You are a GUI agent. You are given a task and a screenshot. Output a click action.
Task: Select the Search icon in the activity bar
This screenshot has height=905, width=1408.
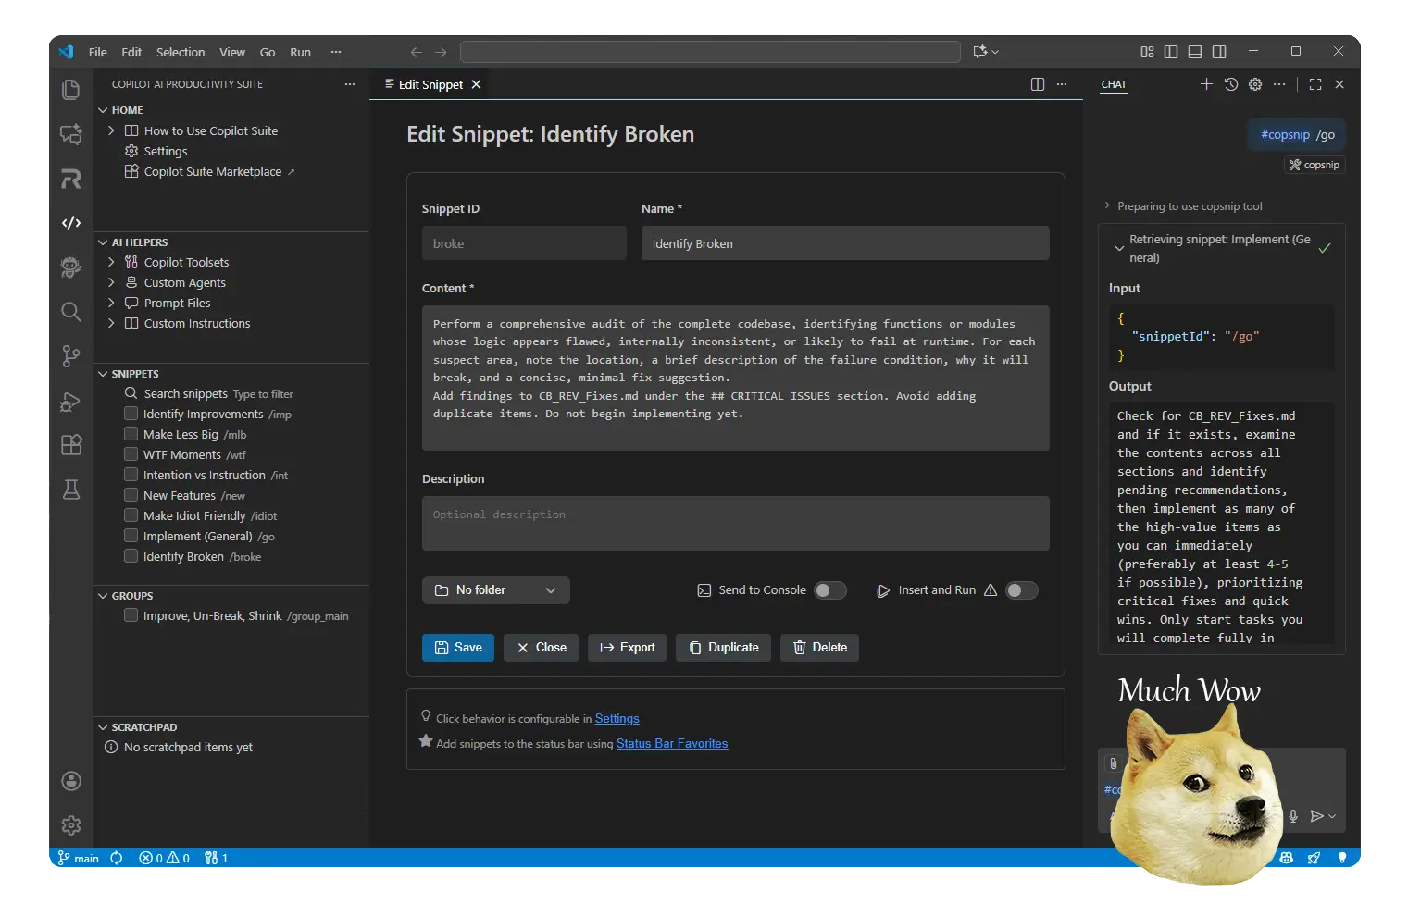click(70, 312)
